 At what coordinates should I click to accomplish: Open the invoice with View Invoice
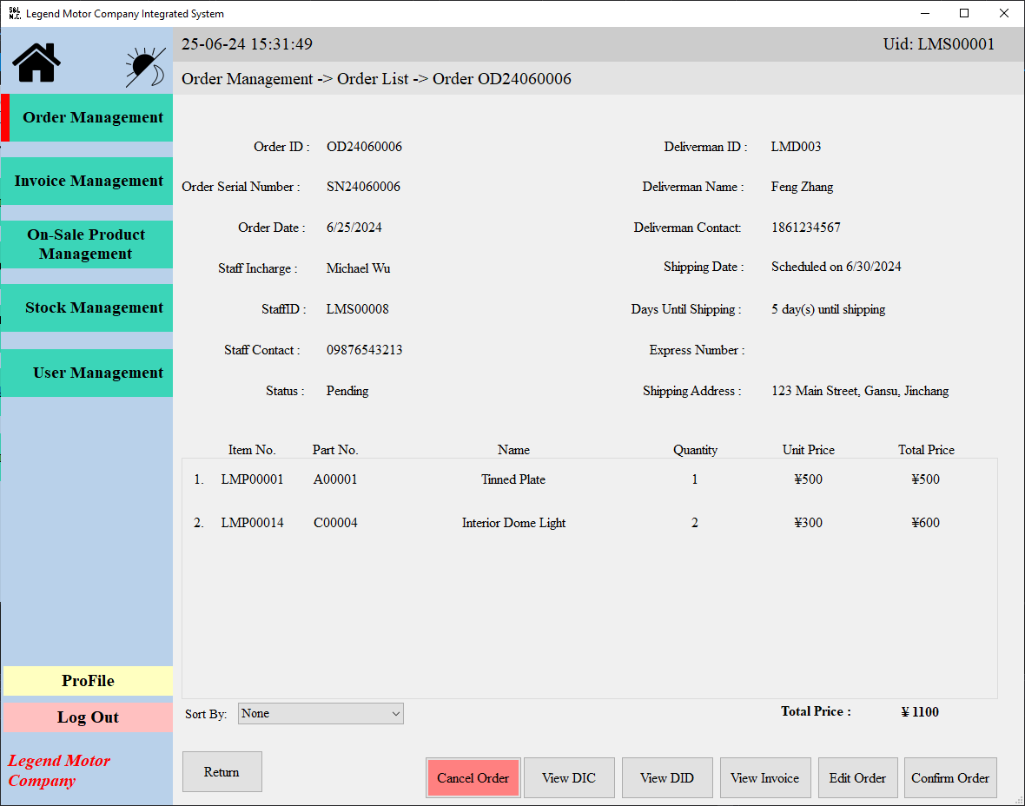click(x=765, y=777)
